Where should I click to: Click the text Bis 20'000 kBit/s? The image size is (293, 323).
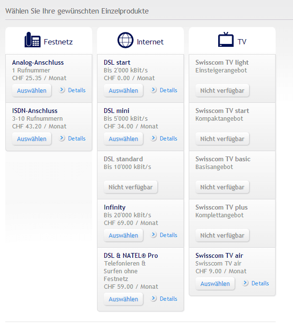click(127, 215)
